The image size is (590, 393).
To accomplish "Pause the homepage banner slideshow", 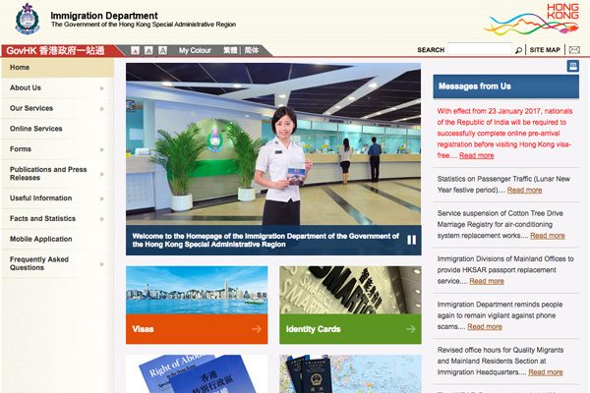I will pos(412,240).
